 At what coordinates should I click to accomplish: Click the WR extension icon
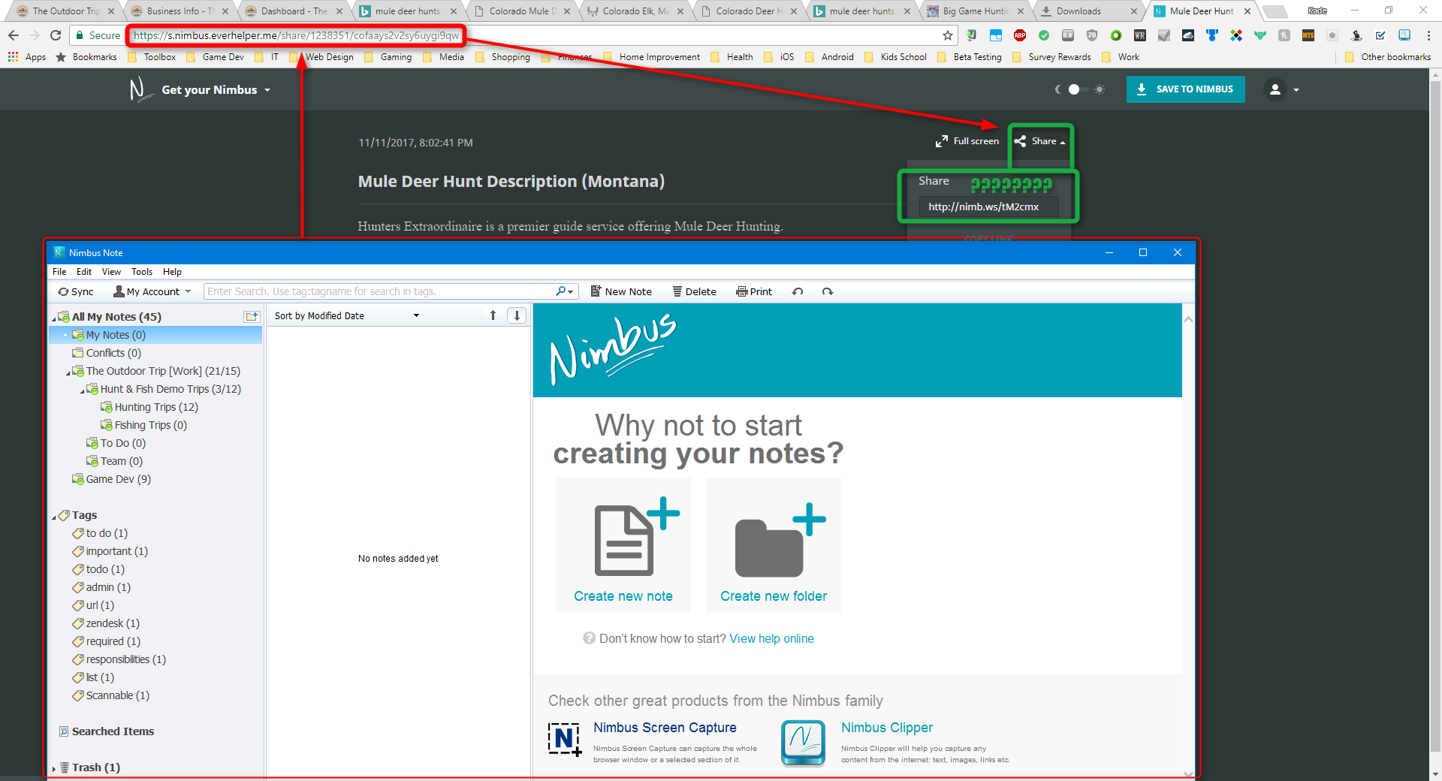1140,35
